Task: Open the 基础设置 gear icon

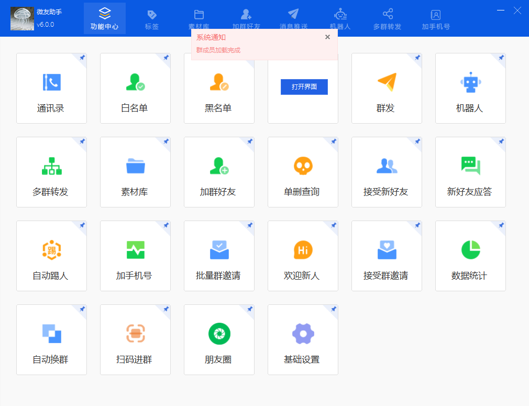Action: click(303, 334)
